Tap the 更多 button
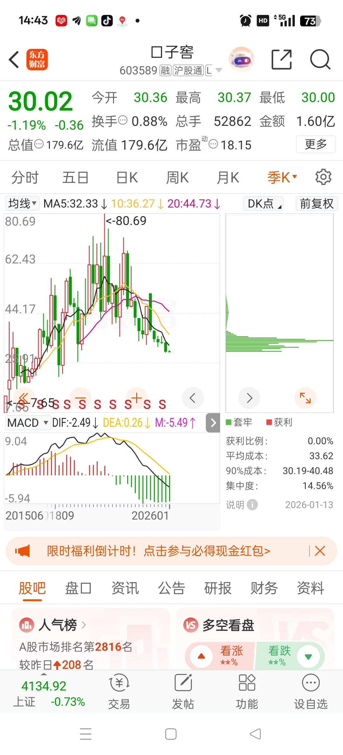The width and height of the screenshot is (343, 755). pyautogui.click(x=316, y=144)
